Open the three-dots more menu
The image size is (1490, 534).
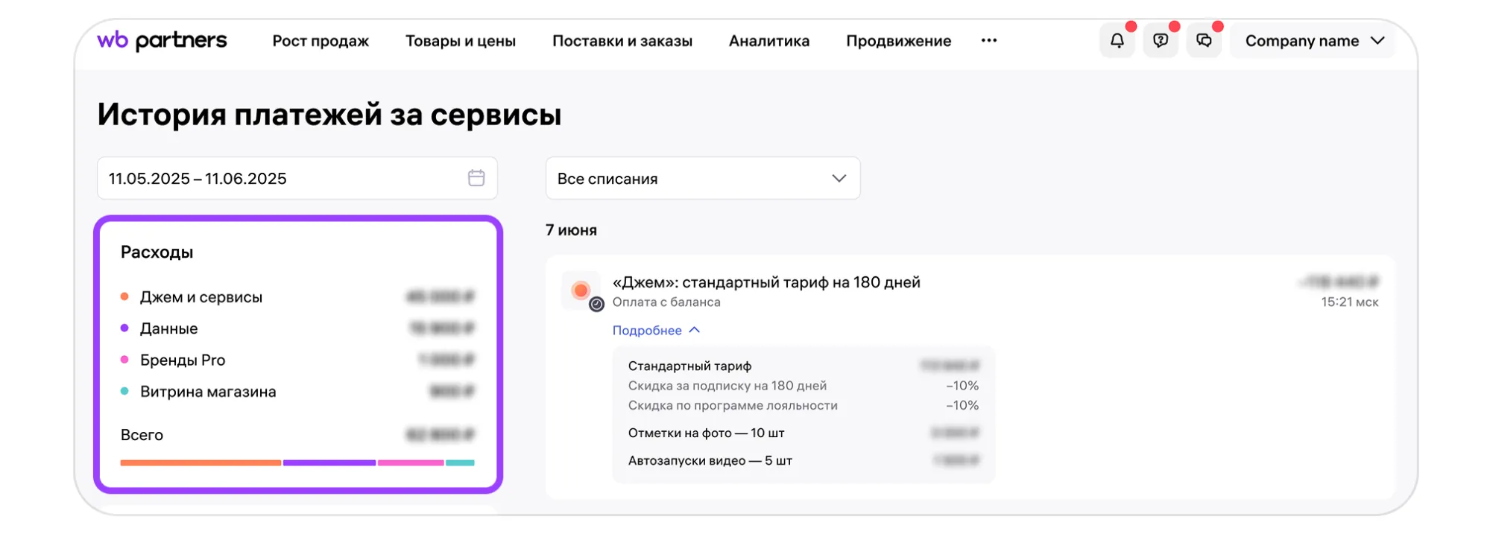point(988,41)
